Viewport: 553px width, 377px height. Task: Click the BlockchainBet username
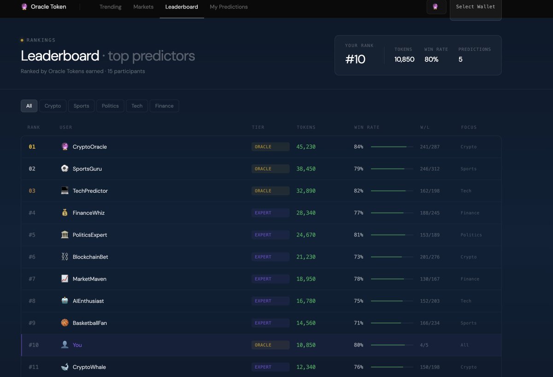pos(90,257)
